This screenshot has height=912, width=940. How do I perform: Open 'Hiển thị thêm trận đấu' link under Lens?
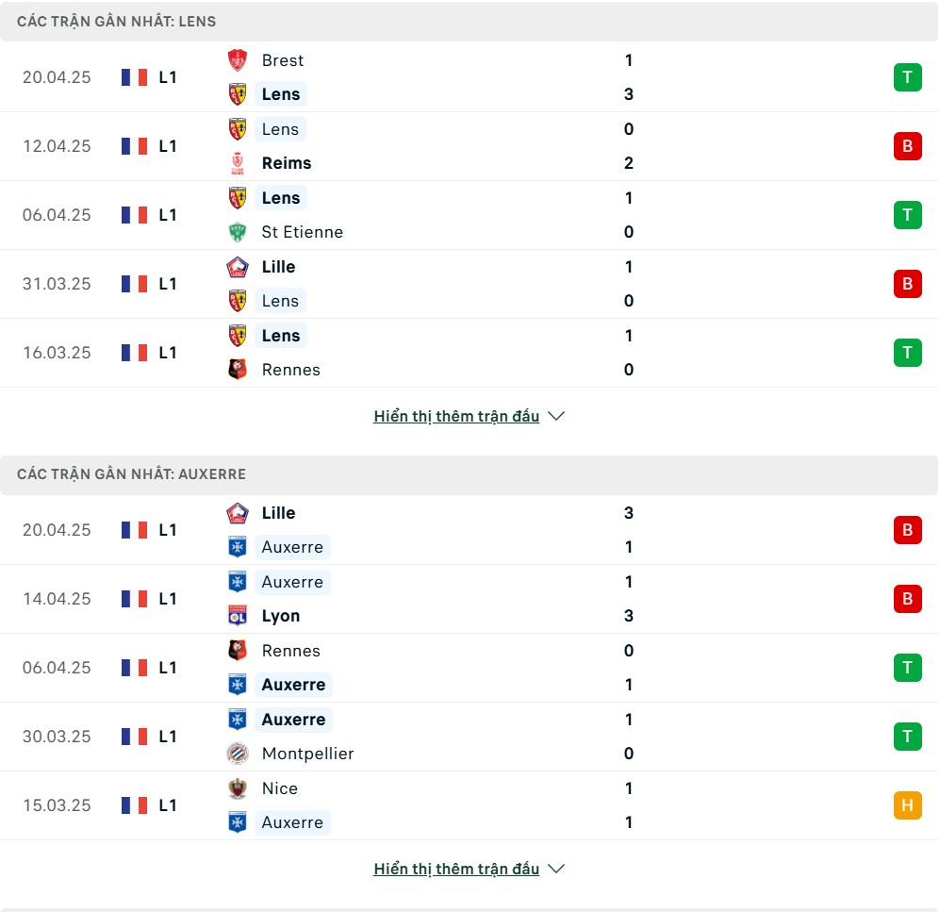456,416
